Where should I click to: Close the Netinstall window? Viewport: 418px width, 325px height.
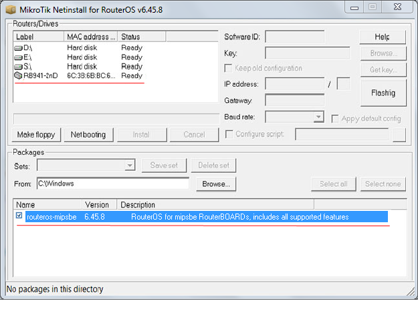(397, 7)
